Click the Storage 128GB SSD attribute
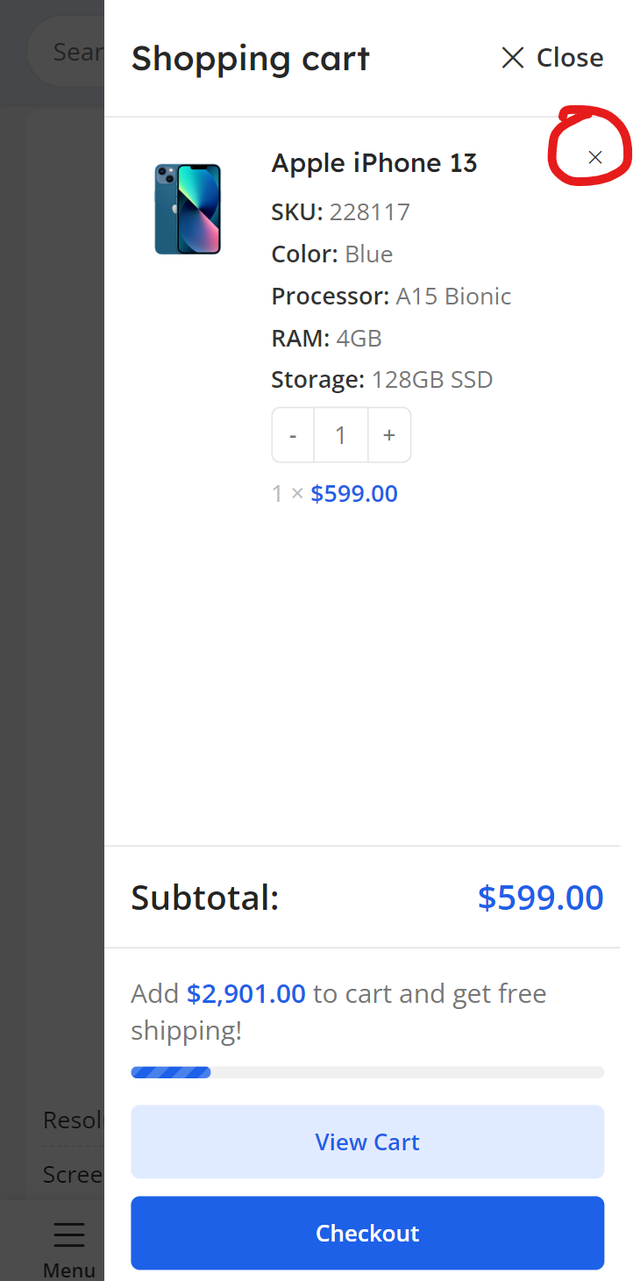 (382, 380)
